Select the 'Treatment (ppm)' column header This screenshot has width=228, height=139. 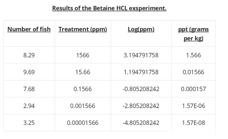tap(83, 29)
